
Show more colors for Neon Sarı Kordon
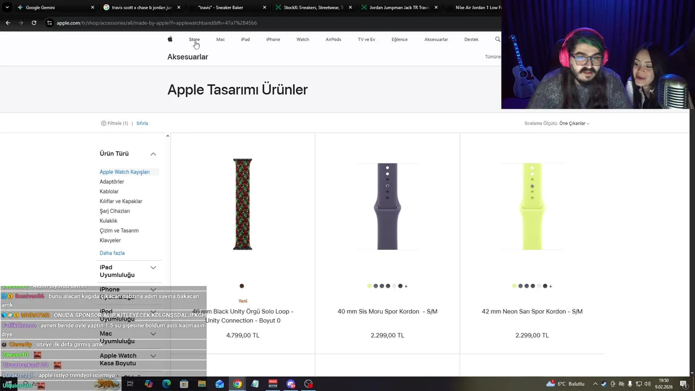pyautogui.click(x=551, y=286)
